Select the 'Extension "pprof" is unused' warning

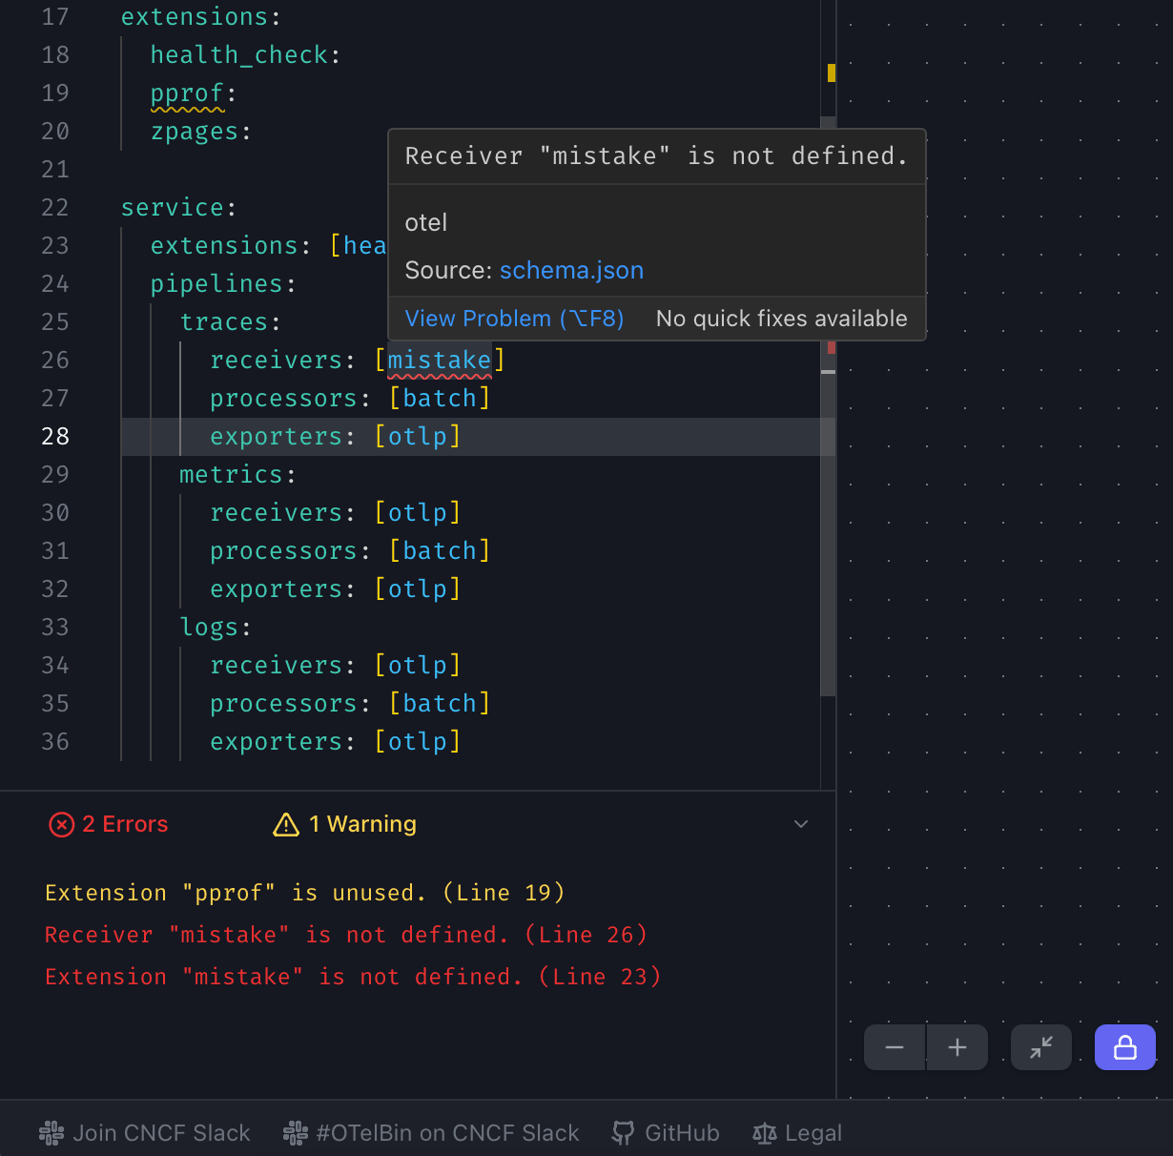pyautogui.click(x=305, y=893)
